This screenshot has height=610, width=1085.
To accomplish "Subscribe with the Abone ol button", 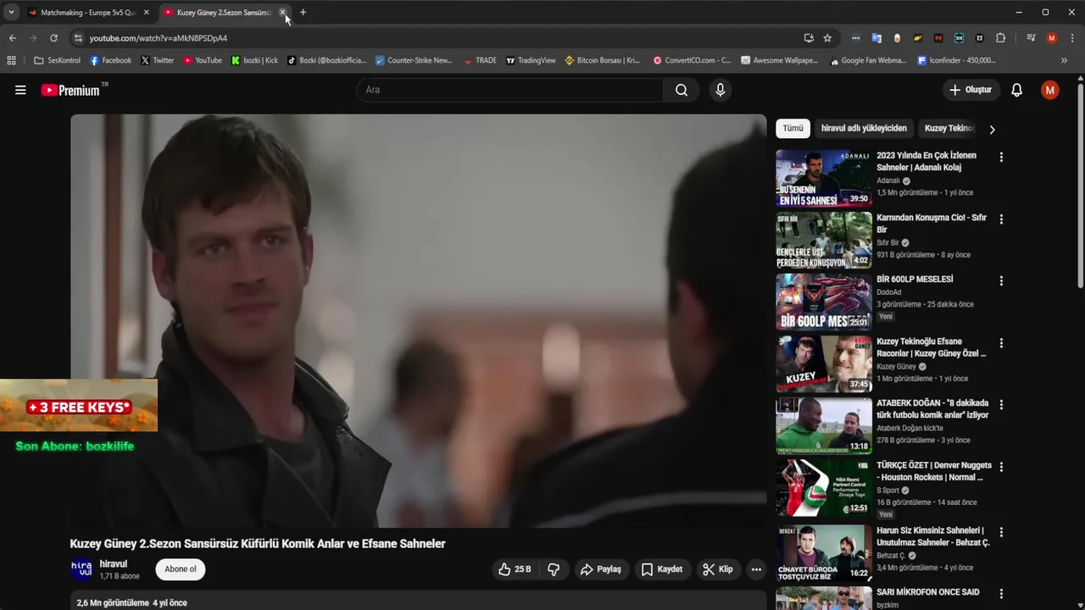I will point(181,569).
